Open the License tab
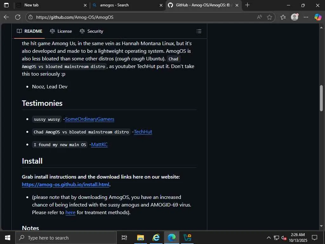The image size is (325, 244). coord(61,31)
